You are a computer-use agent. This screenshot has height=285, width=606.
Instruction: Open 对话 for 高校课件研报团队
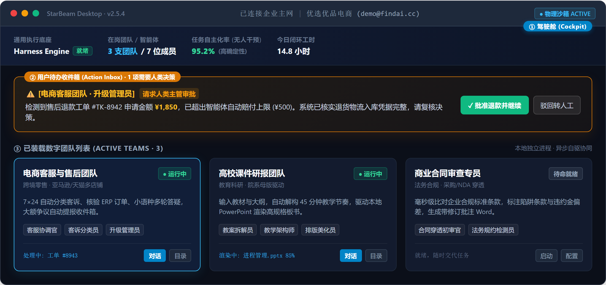point(351,256)
